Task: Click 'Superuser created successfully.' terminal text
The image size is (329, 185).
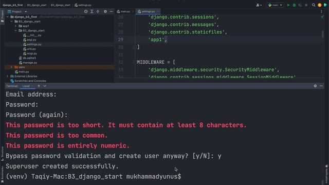Action: tap(62, 166)
